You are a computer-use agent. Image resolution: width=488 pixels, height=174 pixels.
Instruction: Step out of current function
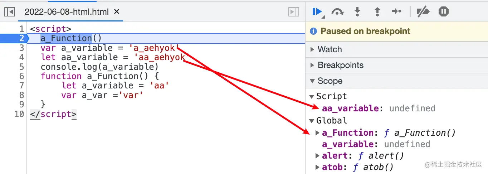point(377,12)
